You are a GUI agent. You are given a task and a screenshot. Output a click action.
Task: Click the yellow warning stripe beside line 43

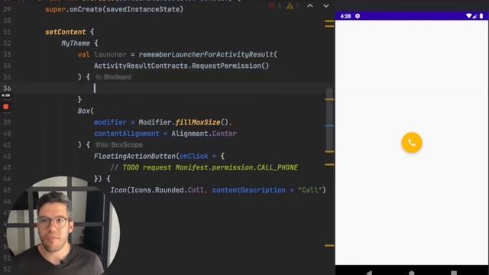tap(329, 164)
